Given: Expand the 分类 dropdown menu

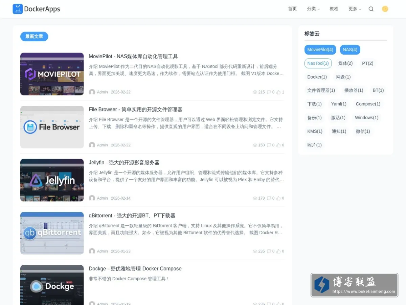Looking at the screenshot, I should pyautogui.click(x=313, y=9).
